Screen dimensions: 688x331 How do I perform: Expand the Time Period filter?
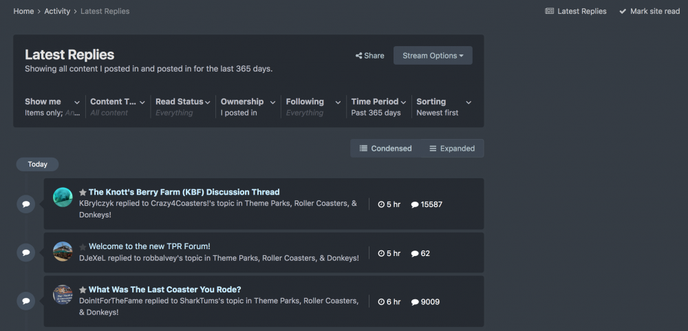pyautogui.click(x=380, y=107)
